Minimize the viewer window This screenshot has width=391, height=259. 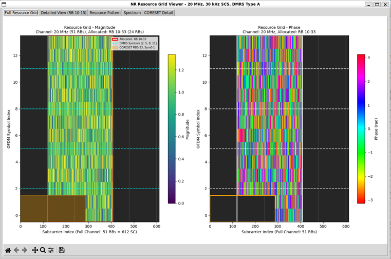pos(368,4)
